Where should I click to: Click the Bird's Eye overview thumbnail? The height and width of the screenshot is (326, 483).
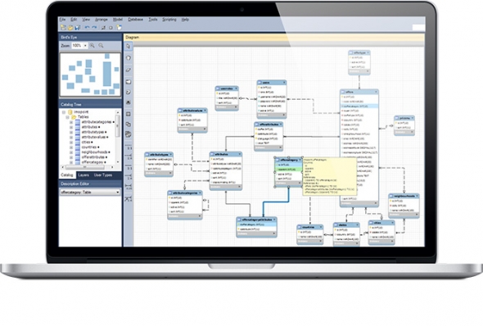(90, 75)
